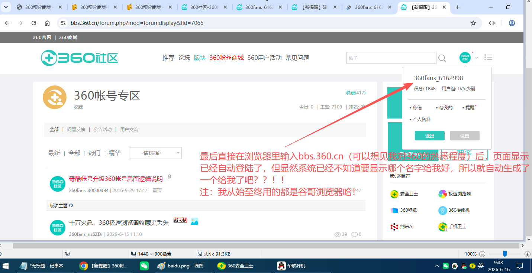Open post 十万火急，360极速浏览器收藏夹丢失
The width and height of the screenshot is (532, 273).
(x=119, y=223)
